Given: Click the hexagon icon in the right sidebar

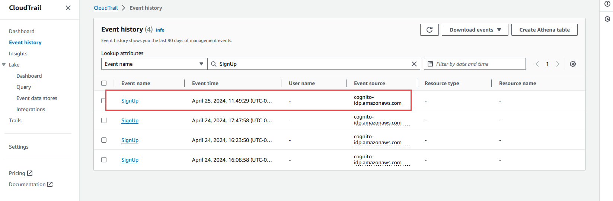Looking at the screenshot, I should point(607,19).
